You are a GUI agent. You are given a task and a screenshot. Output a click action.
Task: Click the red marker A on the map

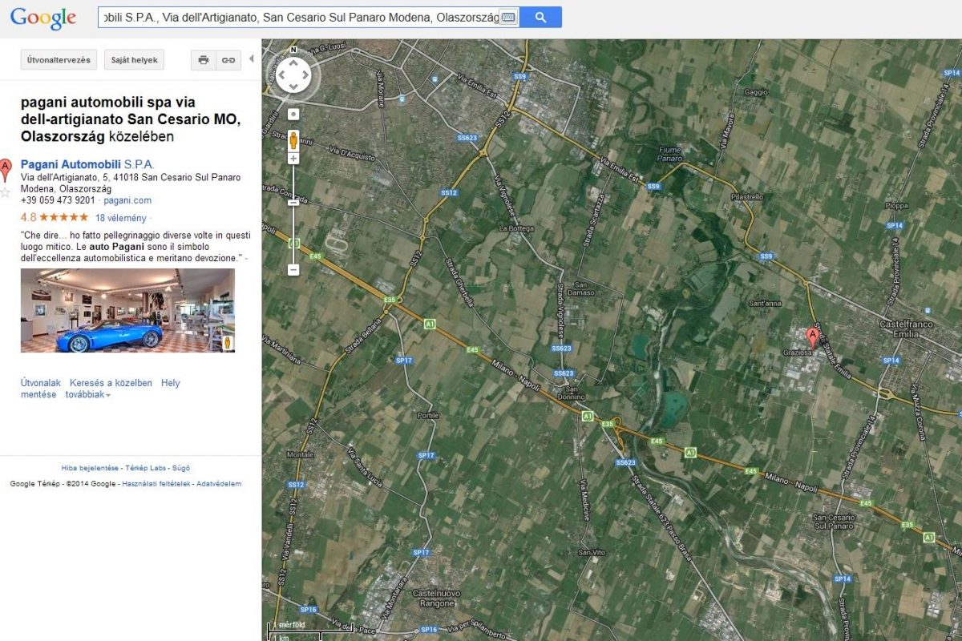(812, 336)
